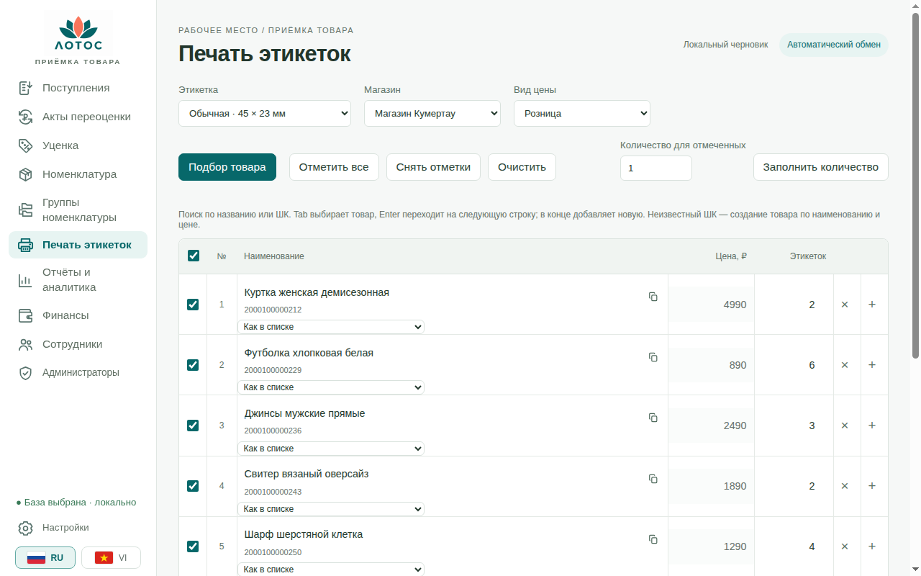Click the Отчёты и аналитика chart icon
921x576 pixels.
[26, 280]
